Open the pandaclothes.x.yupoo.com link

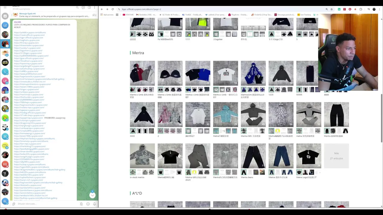tap(30, 188)
